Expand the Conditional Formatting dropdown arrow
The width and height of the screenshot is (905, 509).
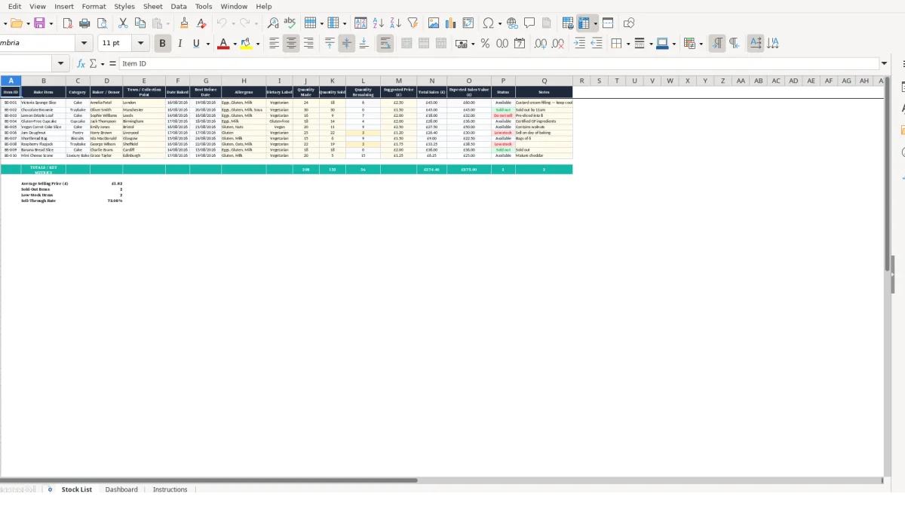coord(701,44)
